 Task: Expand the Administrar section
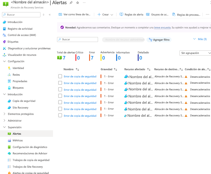click(4, 120)
